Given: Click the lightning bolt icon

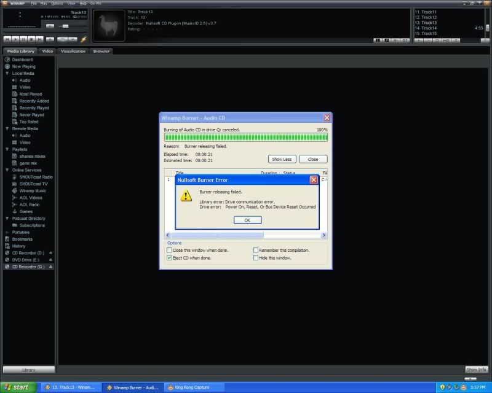Looking at the screenshot, I should [84, 39].
